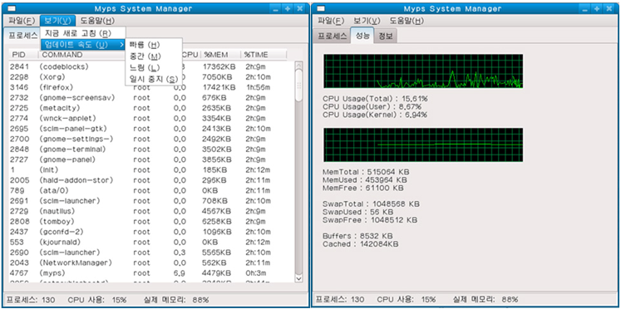Open 파일(F) menu in right window

[x=331, y=21]
